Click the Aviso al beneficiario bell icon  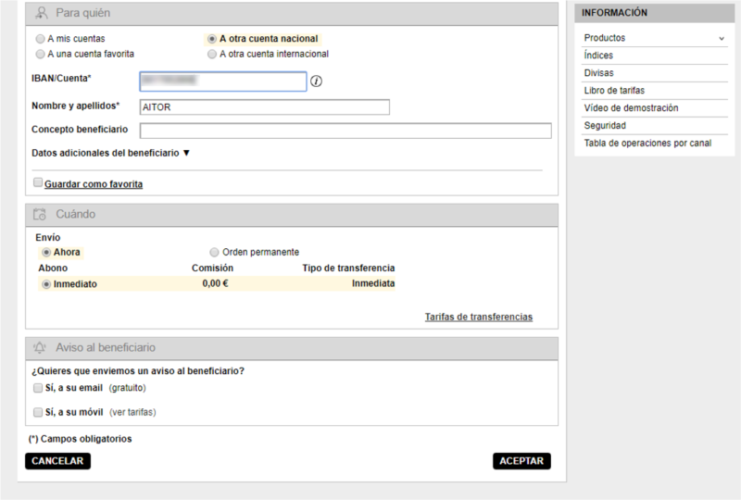point(40,348)
